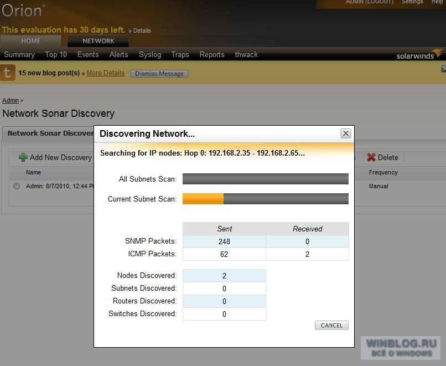Click the Discovering Network dialog title
Screen dimensions: 446x366
[x=147, y=133]
